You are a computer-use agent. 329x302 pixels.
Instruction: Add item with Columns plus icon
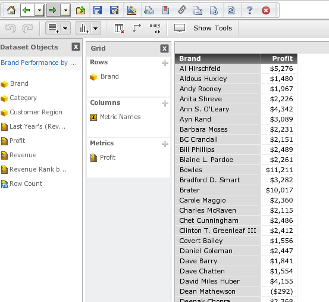coord(165,103)
